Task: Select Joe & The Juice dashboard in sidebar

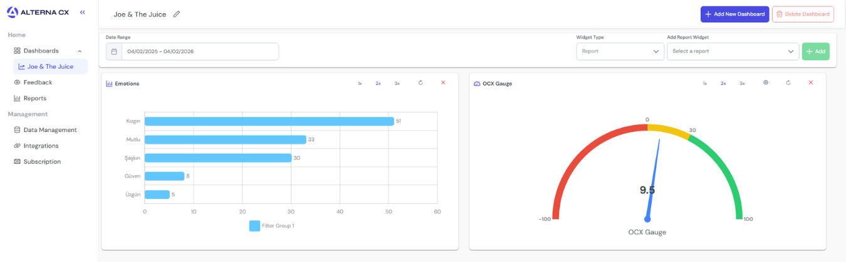Action: (x=50, y=66)
